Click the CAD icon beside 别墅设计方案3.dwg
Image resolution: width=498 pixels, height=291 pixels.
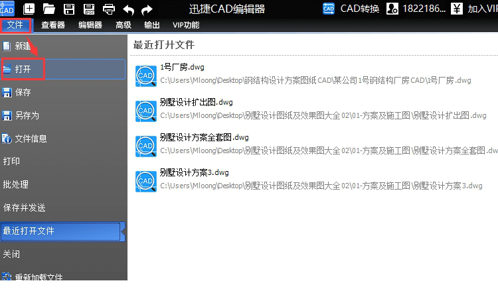pyautogui.click(x=146, y=182)
